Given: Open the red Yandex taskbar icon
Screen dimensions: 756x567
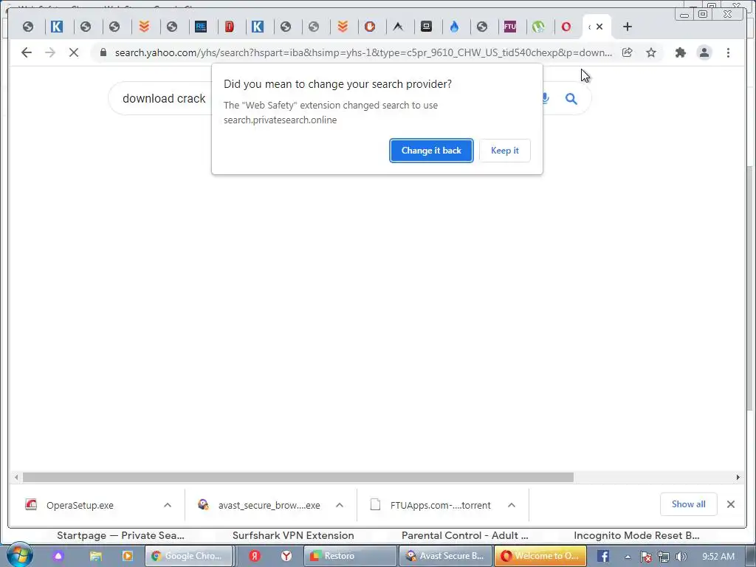Looking at the screenshot, I should 255,556.
